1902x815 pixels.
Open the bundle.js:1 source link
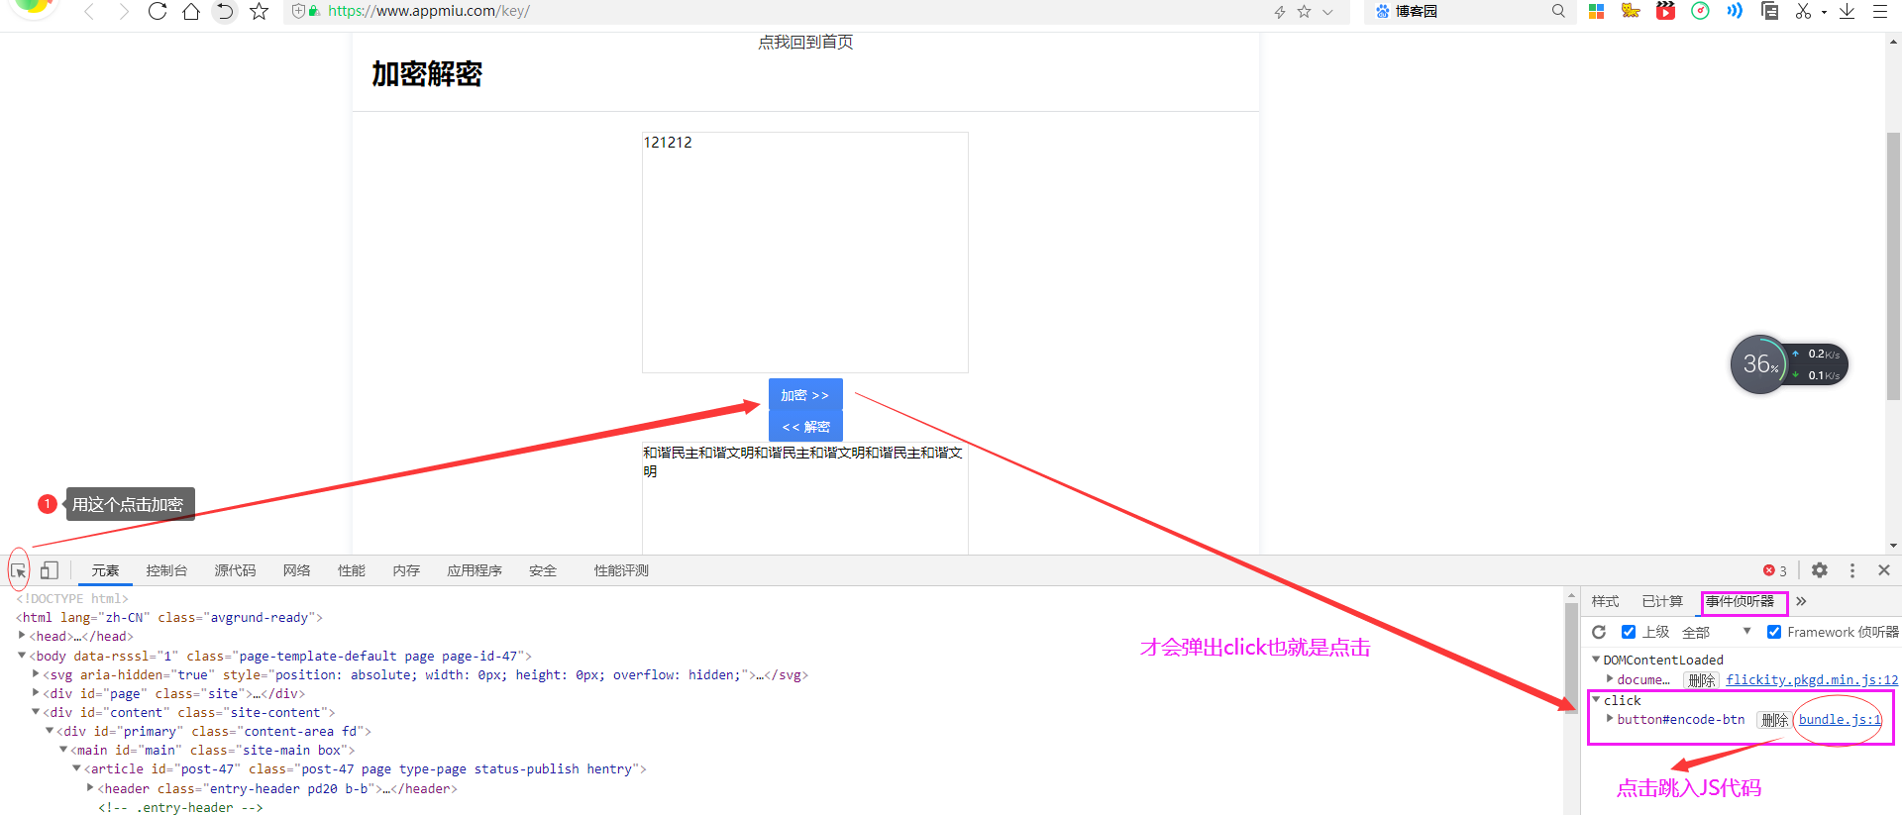click(x=1840, y=719)
